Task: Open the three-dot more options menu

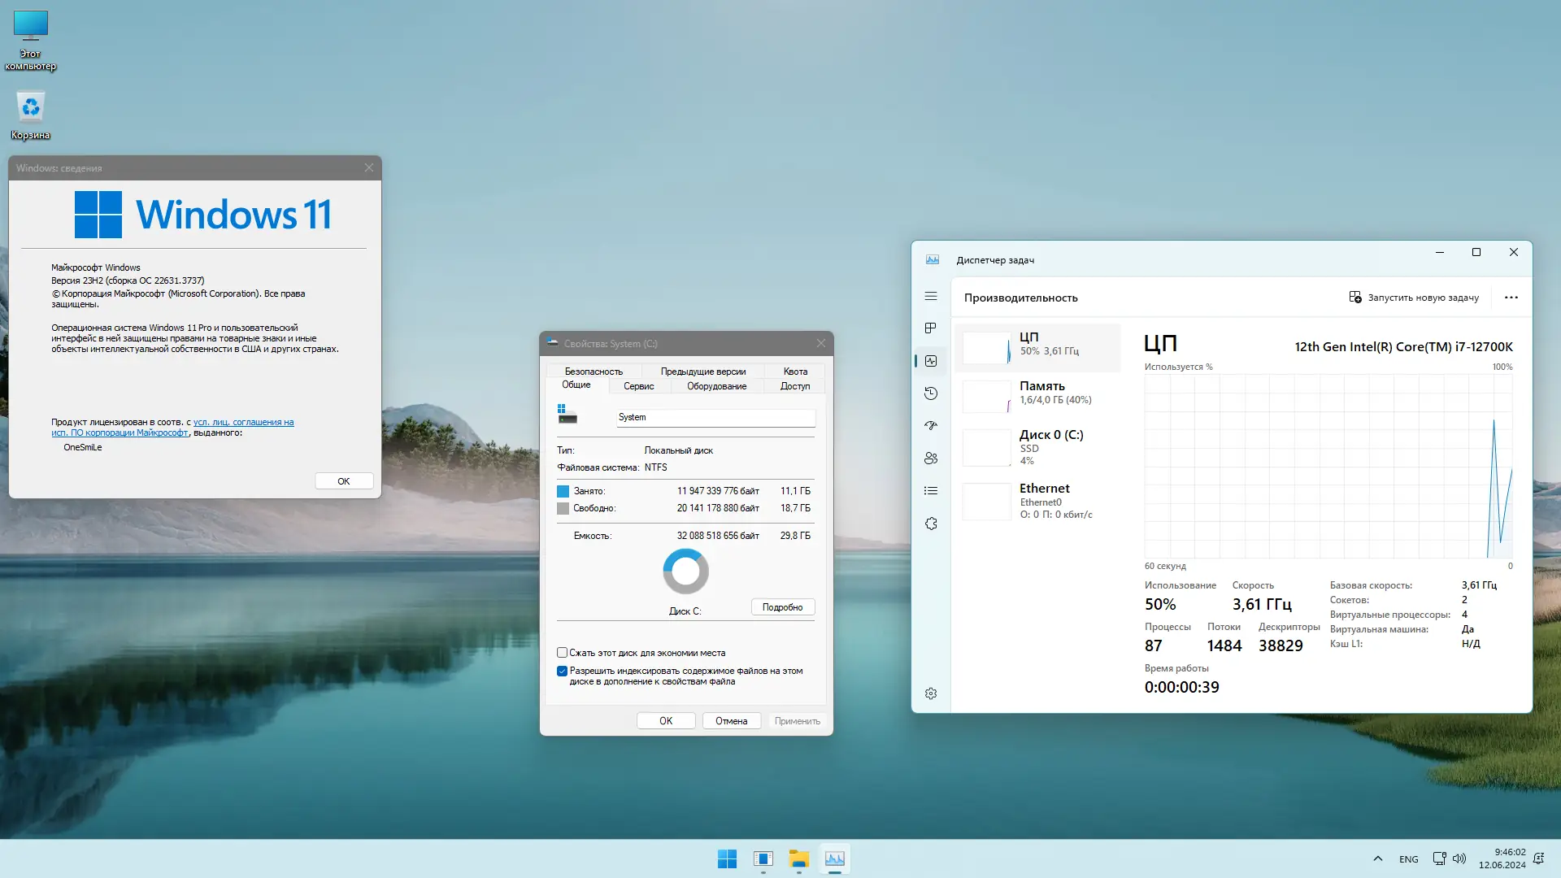Action: (x=1511, y=298)
